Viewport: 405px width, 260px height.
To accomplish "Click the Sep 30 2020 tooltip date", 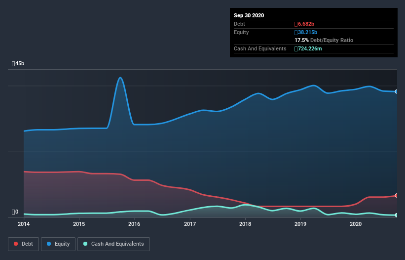I will (249, 15).
